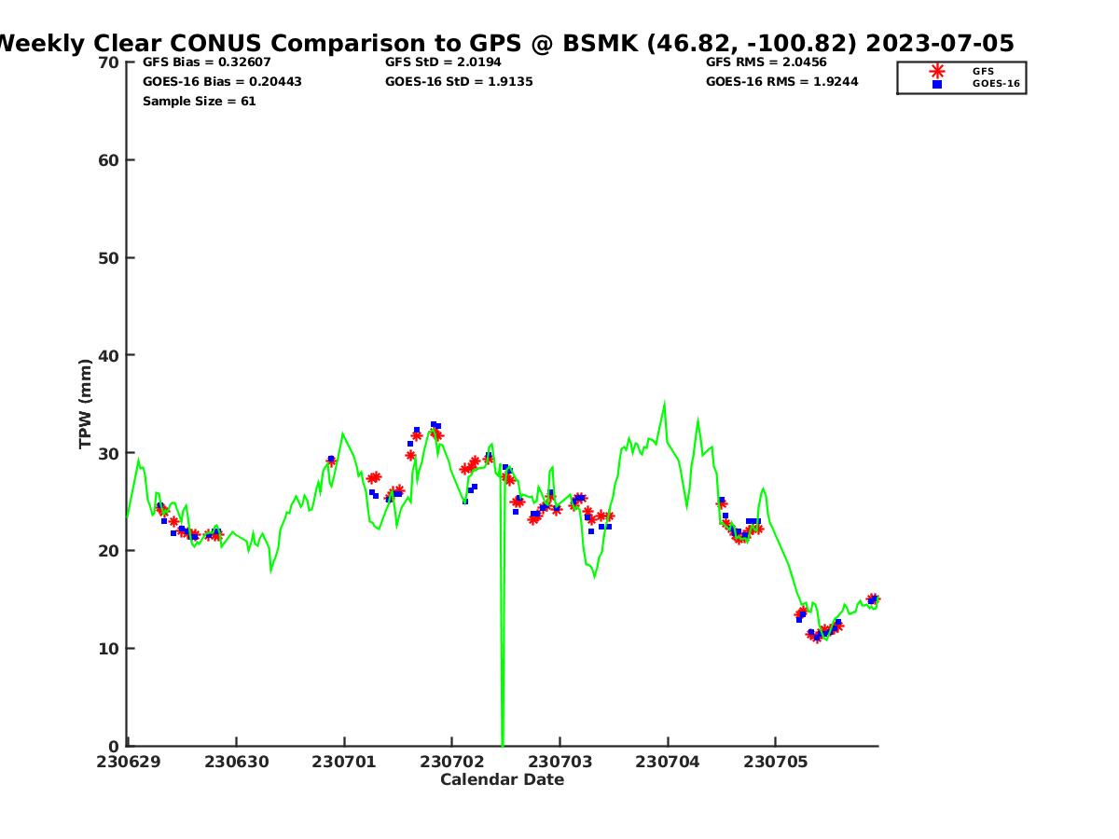Click the 230705 x-axis tick label
Viewport: 1119px width, 839px height.
click(775, 762)
